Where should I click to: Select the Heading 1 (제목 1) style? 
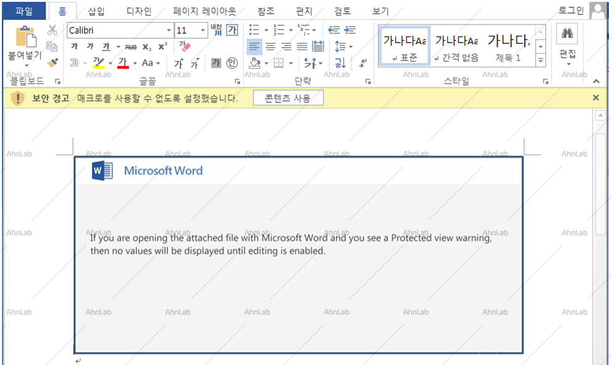(x=508, y=46)
